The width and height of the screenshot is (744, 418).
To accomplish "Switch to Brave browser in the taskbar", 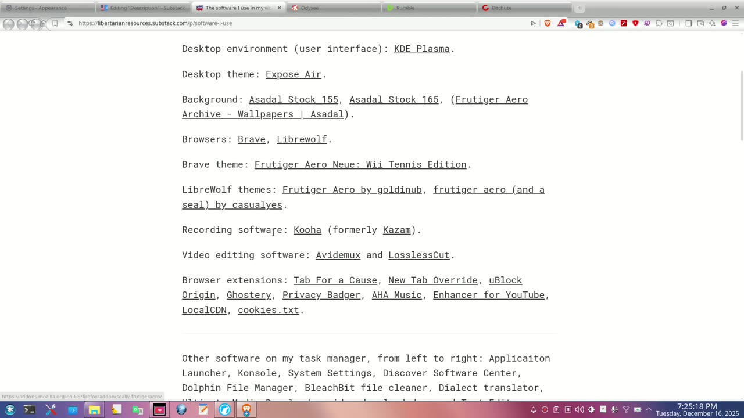I will coord(246,410).
